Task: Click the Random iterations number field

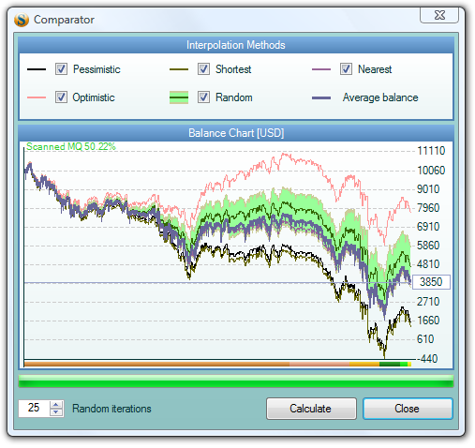Action: 34,409
